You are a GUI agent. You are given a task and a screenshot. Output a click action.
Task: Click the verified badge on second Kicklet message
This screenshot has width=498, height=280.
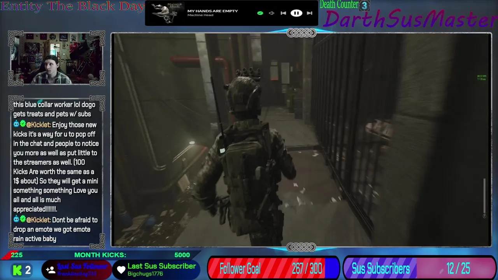point(23,219)
